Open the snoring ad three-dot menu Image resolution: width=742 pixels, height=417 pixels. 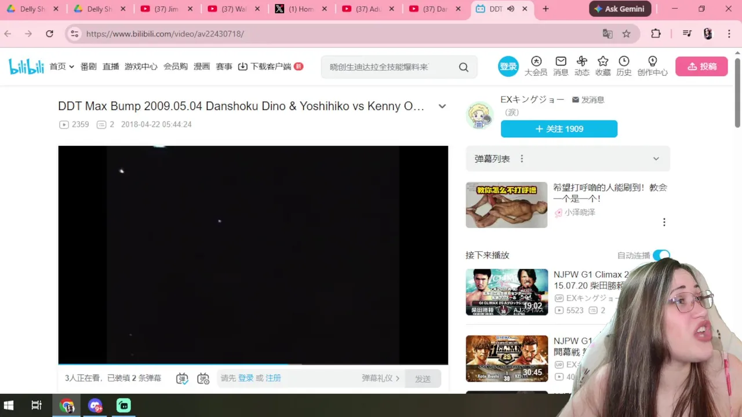(664, 222)
